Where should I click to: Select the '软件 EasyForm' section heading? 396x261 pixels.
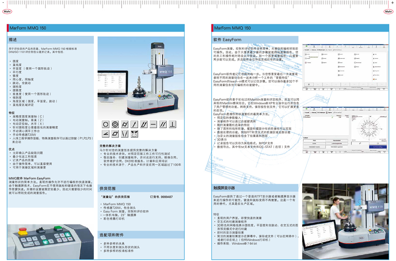(227, 40)
